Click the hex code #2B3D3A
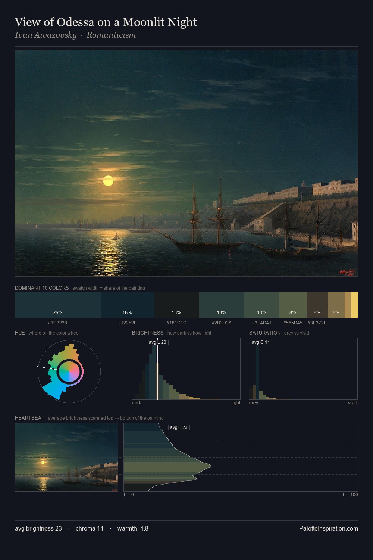 [x=222, y=323]
